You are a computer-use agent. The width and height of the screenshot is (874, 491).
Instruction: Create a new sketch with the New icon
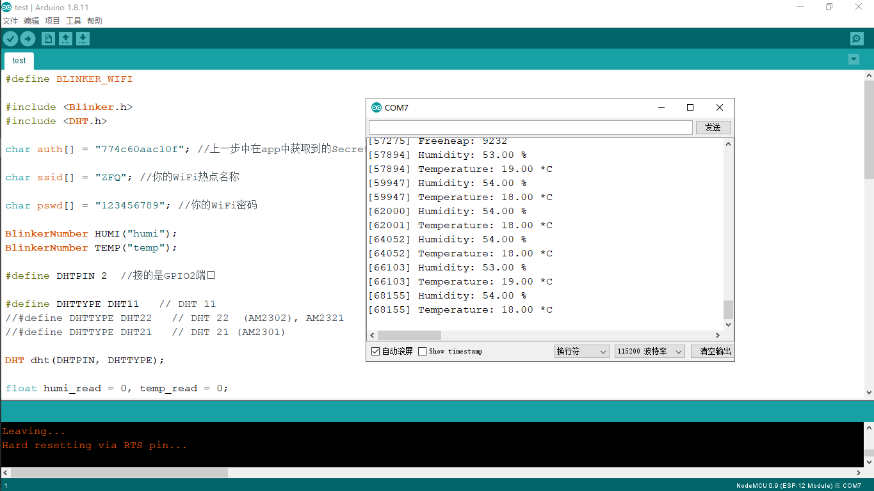[x=48, y=39]
